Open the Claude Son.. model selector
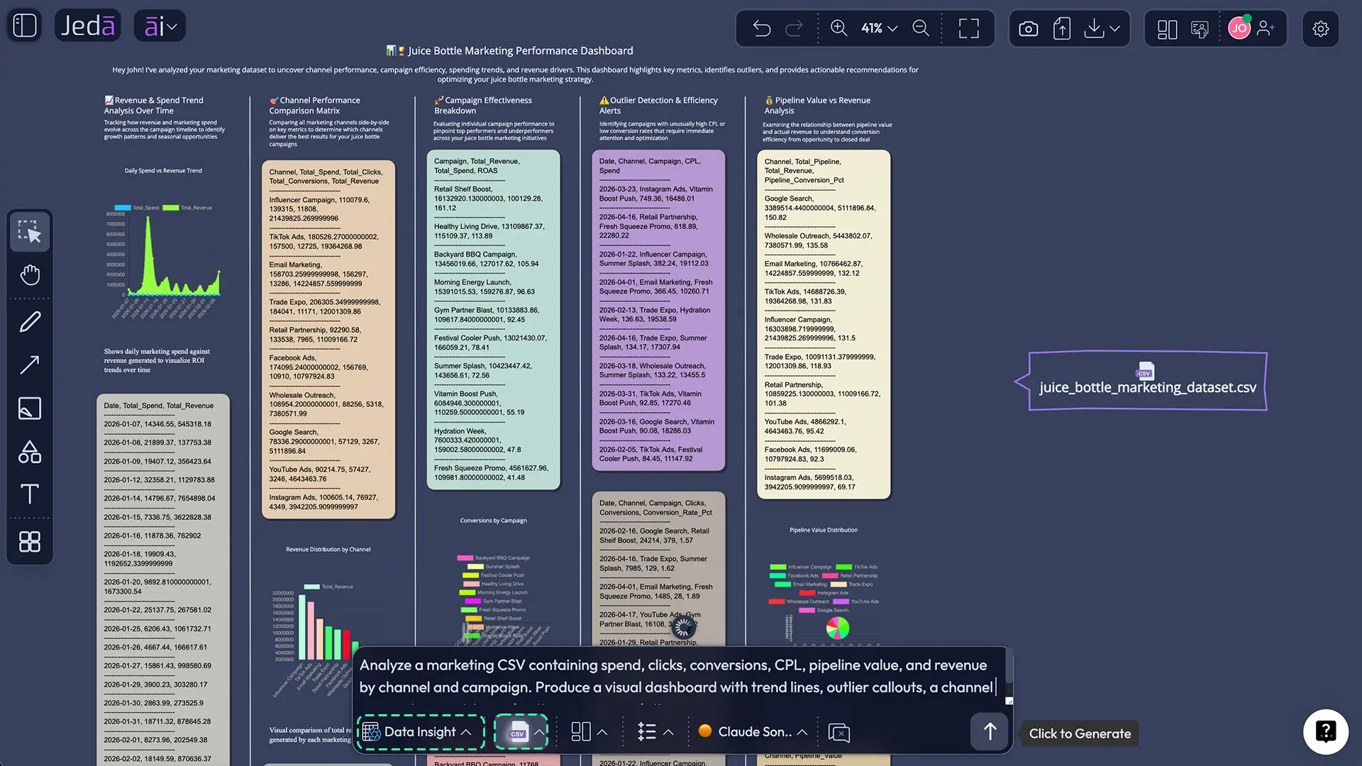Image resolution: width=1362 pixels, height=766 pixels. (x=753, y=732)
